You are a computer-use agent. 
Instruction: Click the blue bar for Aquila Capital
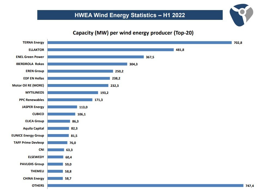point(58,128)
